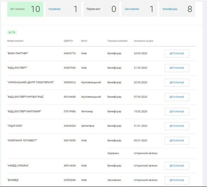Filter by Засновник card
This screenshot has width=207, height=187.
click(x=140, y=9)
